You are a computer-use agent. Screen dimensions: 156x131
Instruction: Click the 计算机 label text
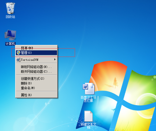[x=10, y=44]
